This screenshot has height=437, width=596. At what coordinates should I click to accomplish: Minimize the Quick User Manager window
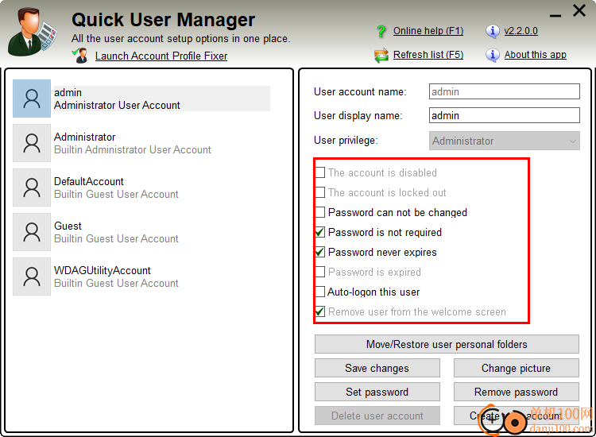point(555,16)
